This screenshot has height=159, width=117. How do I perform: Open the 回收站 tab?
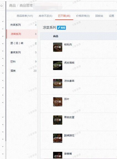99,16
